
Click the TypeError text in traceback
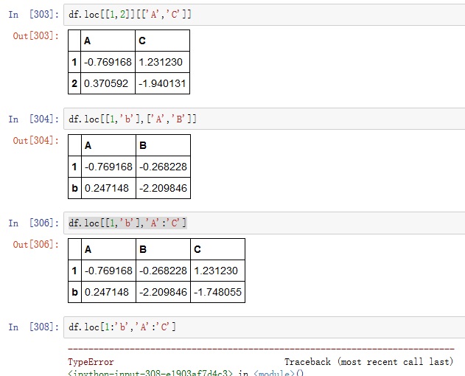[x=91, y=362]
